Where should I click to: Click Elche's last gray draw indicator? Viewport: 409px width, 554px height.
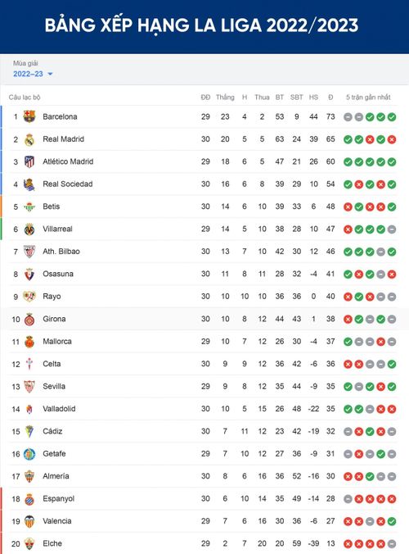tap(392, 543)
